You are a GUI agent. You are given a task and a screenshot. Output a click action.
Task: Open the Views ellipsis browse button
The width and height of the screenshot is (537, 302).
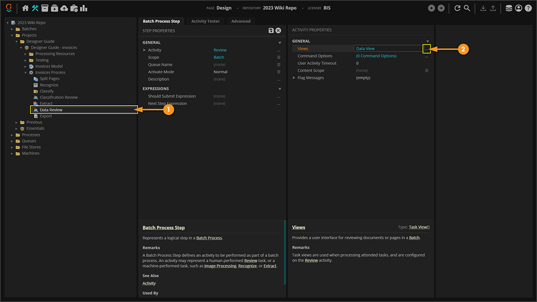tap(427, 49)
